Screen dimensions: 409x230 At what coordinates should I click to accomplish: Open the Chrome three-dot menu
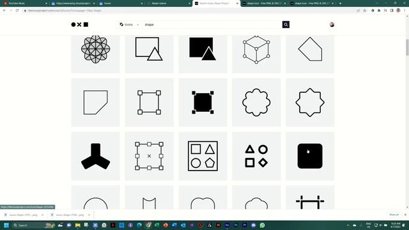click(405, 10)
